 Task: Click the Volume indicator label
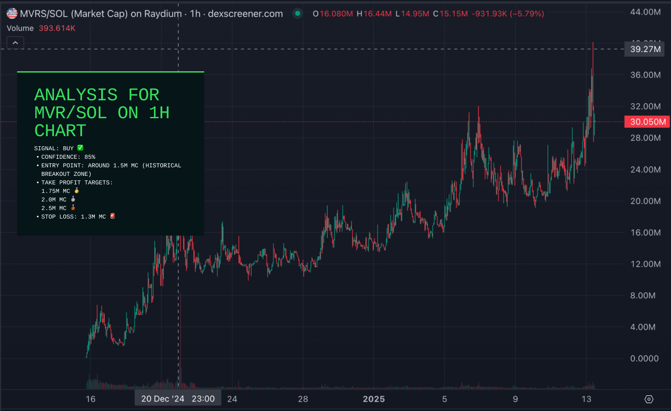click(x=20, y=28)
